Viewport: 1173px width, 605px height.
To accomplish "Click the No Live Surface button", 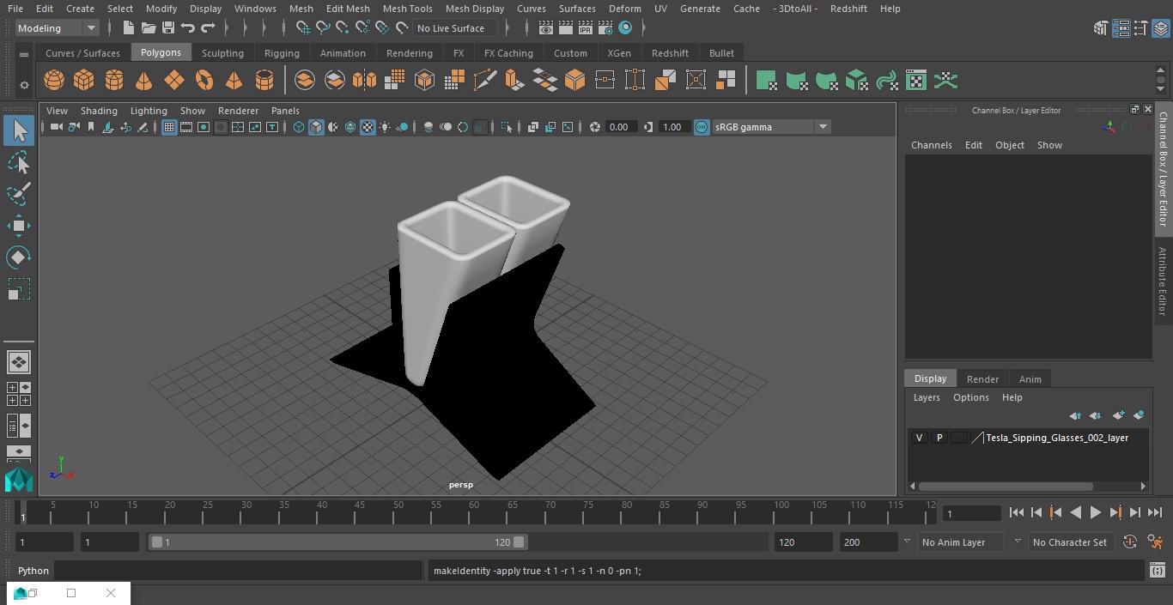I will pos(451,28).
